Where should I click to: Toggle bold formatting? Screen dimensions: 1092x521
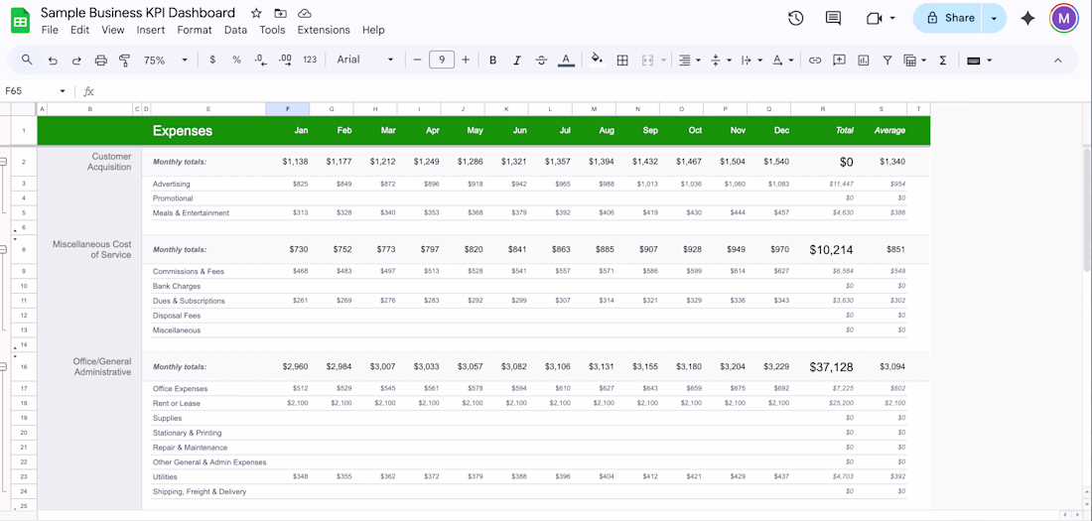[492, 61]
